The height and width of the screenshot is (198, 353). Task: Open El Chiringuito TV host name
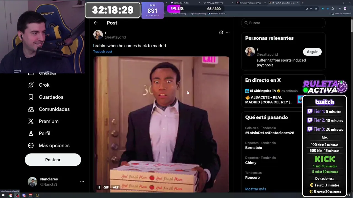[x=263, y=91]
